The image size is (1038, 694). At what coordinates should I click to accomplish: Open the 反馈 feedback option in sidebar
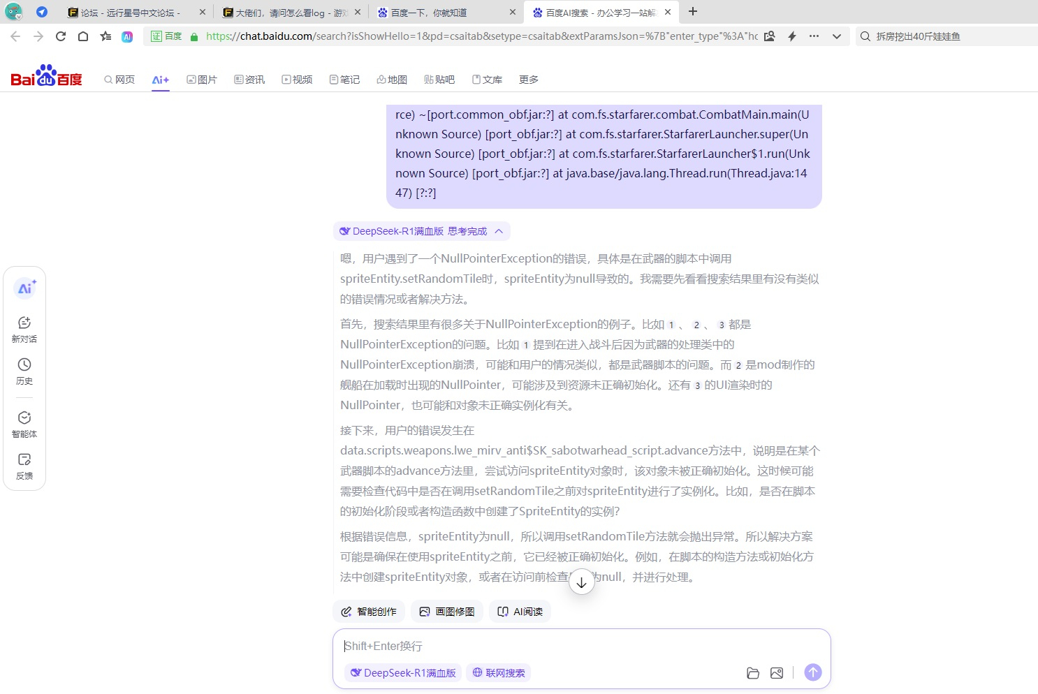click(24, 464)
